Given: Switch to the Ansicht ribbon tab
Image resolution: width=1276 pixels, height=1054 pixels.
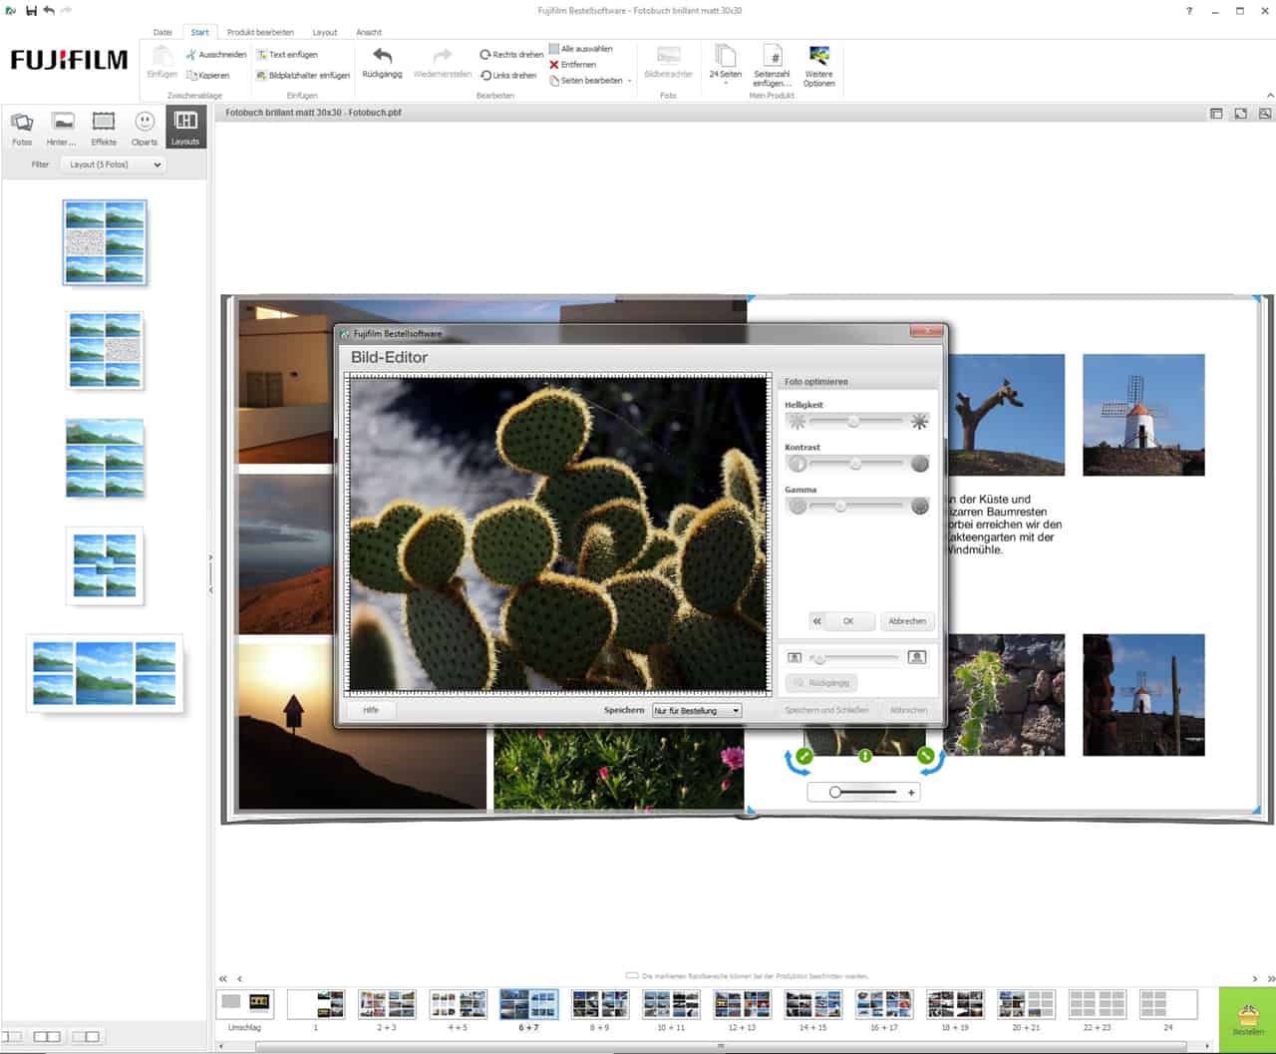Looking at the screenshot, I should click(x=369, y=32).
